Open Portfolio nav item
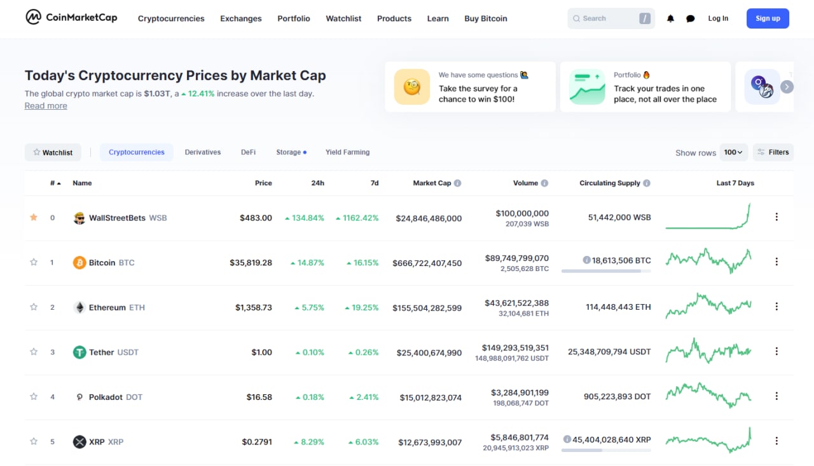814x466 pixels. (294, 18)
